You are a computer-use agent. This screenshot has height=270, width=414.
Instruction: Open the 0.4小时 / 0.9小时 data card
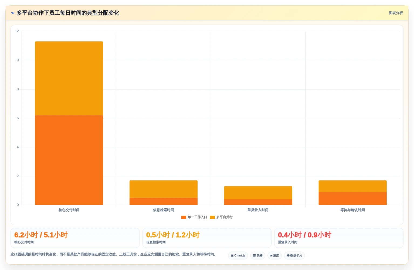click(x=339, y=238)
